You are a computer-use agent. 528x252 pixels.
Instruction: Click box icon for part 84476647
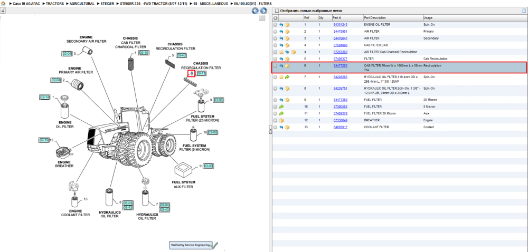click(287, 38)
